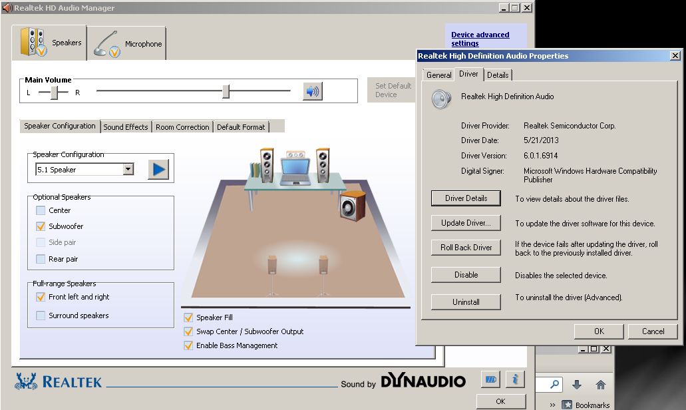This screenshot has height=410, width=686.
Task: Click the Realtek HD Audio Manager title icon
Action: click(x=7, y=8)
